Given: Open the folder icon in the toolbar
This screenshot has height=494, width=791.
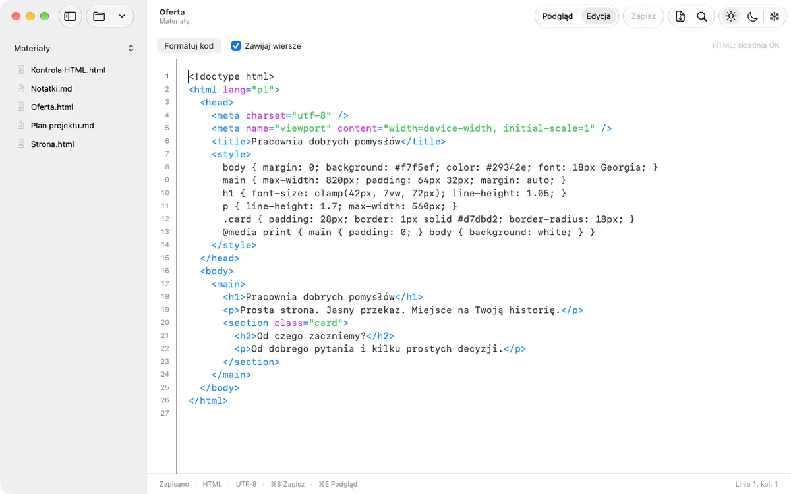Looking at the screenshot, I should (99, 16).
